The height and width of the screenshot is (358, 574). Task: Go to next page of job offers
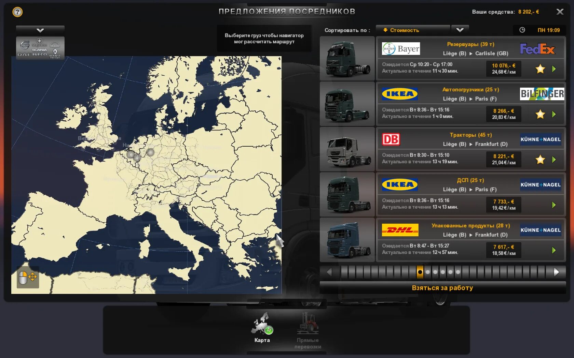556,272
